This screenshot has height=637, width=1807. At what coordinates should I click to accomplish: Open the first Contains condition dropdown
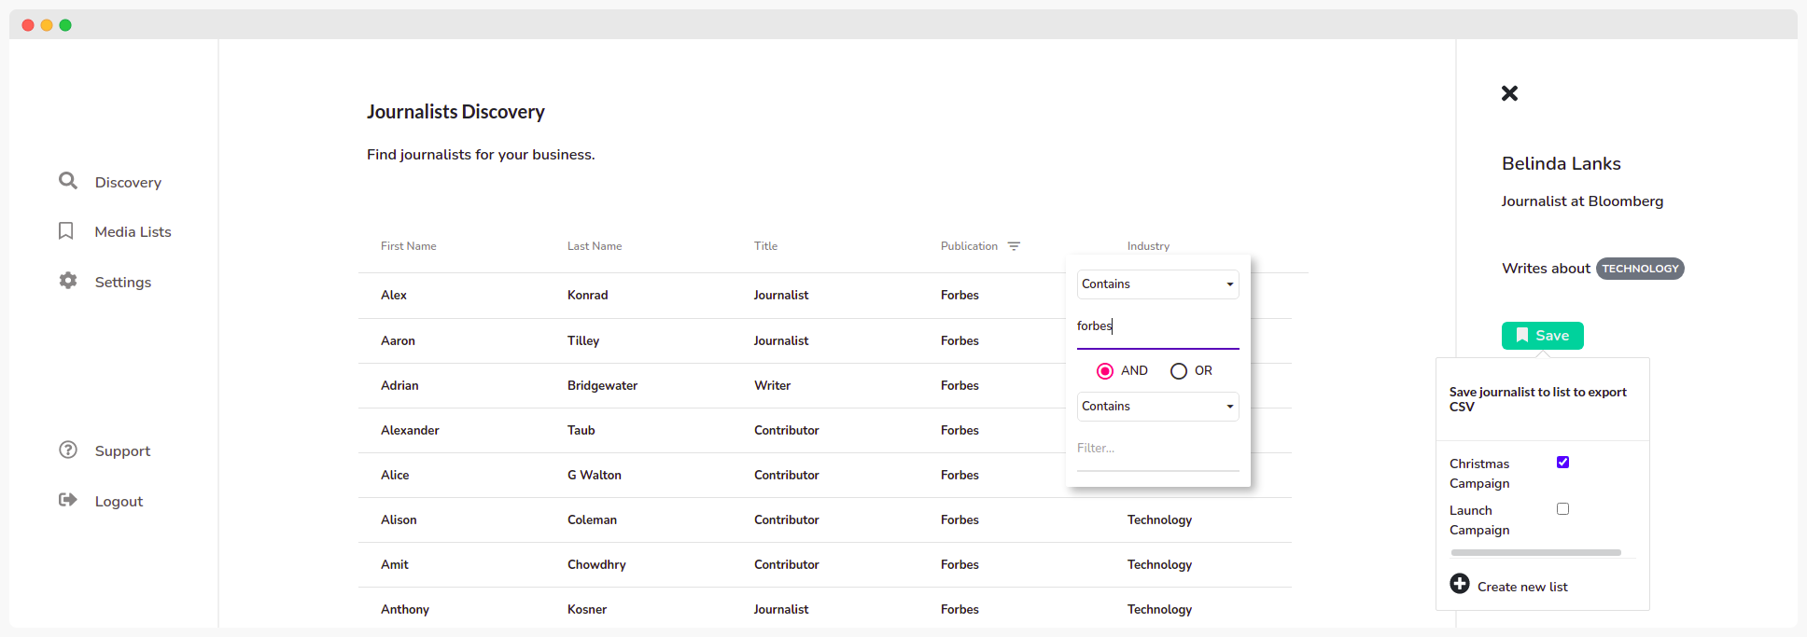click(x=1157, y=284)
